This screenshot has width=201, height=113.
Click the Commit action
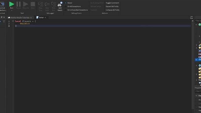coord(94,10)
